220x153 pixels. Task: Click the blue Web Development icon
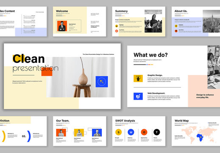[138, 96]
